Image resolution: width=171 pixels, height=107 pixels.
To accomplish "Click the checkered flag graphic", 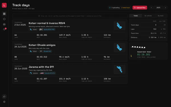I will coord(138,47).
